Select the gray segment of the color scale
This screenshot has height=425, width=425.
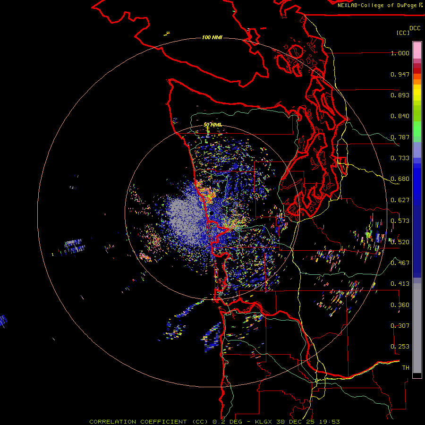coord(417,328)
